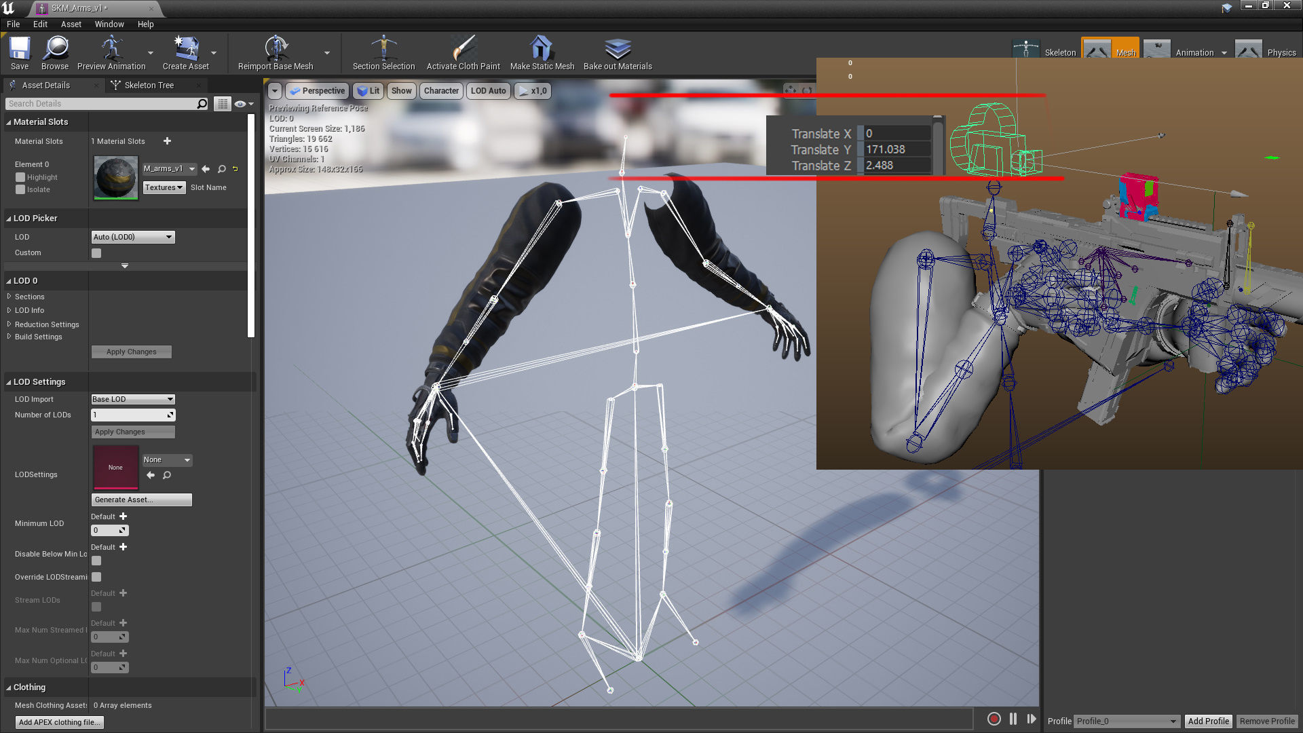Image resolution: width=1303 pixels, height=733 pixels.
Task: Click the Make Static Mesh icon
Action: pos(542,49)
